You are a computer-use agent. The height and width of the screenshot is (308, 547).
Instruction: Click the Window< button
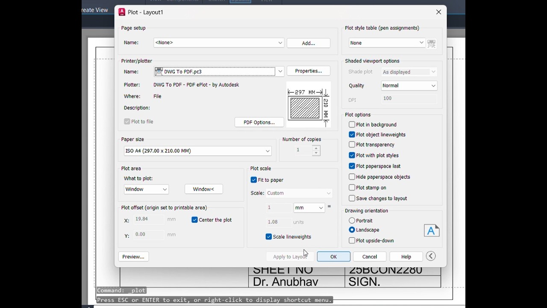[x=204, y=189]
